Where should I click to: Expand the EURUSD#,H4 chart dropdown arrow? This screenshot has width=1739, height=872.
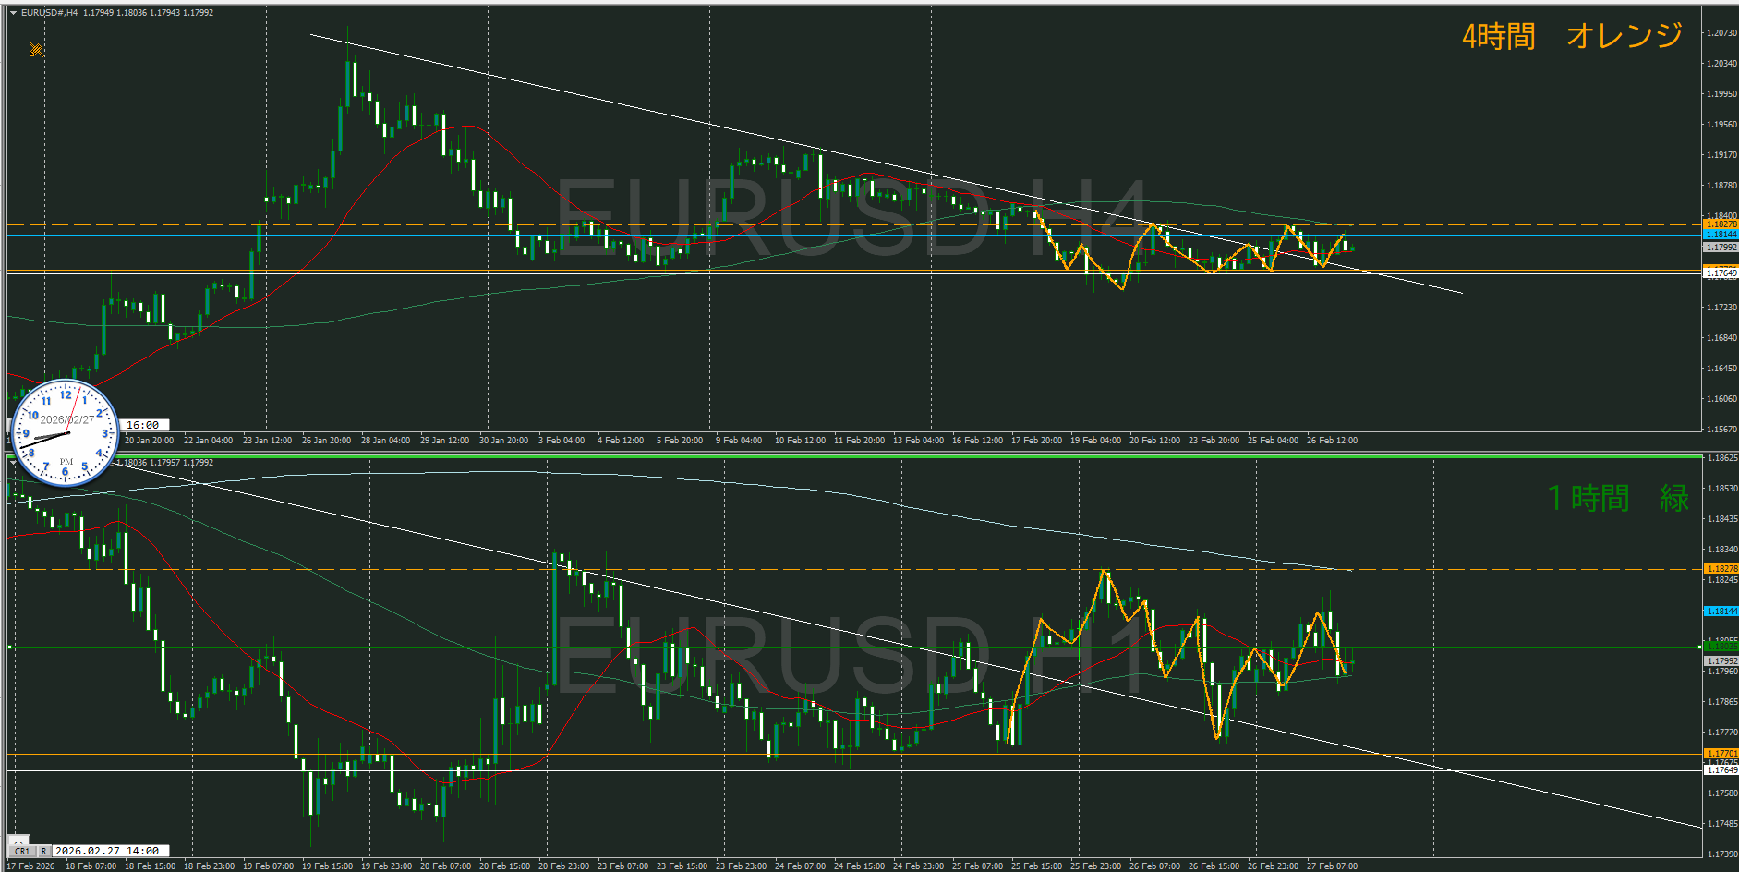[13, 13]
